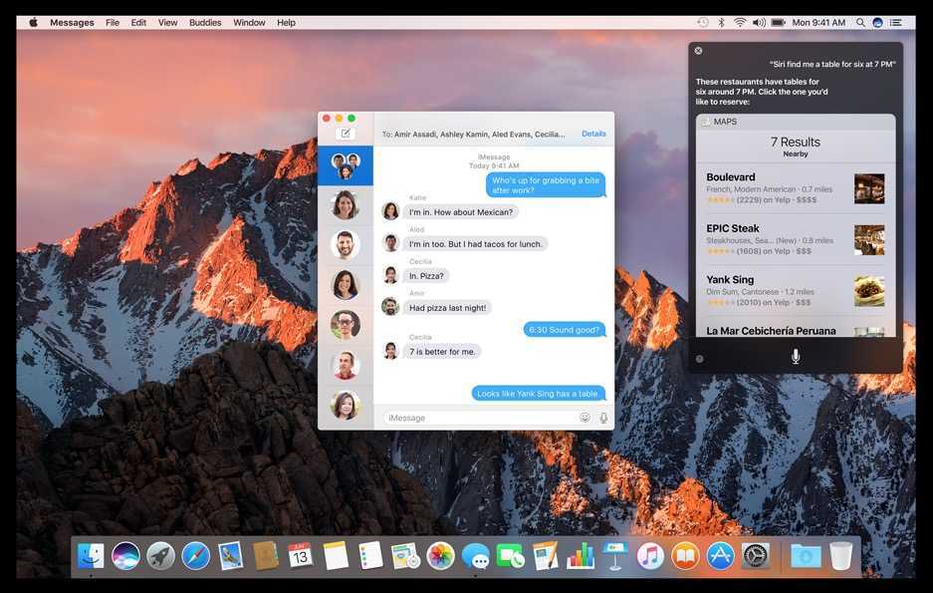The width and height of the screenshot is (933, 593).
Task: Select the EPIC Steak restaurant result
Action: [x=796, y=239]
